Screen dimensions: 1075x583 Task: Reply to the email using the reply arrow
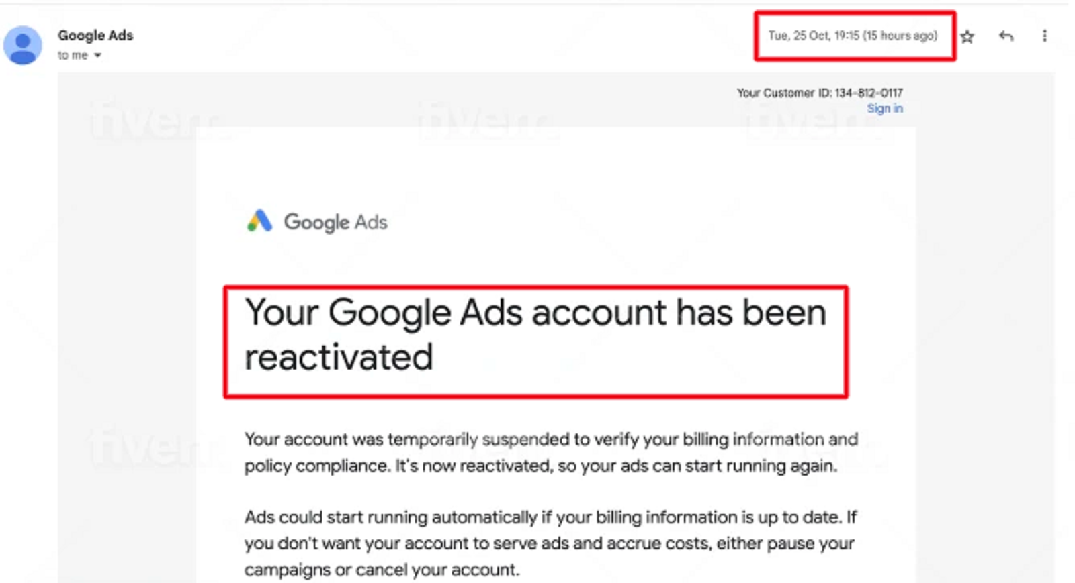click(x=1006, y=37)
